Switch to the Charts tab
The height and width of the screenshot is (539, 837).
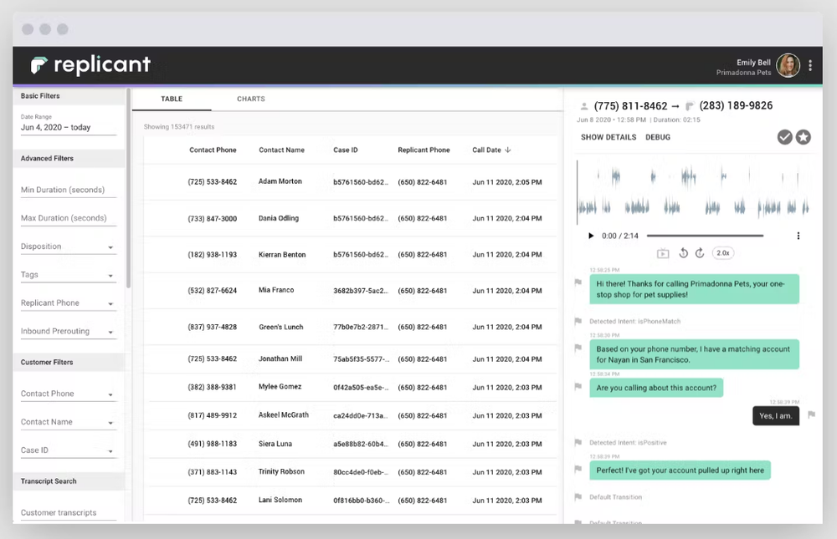pos(250,99)
